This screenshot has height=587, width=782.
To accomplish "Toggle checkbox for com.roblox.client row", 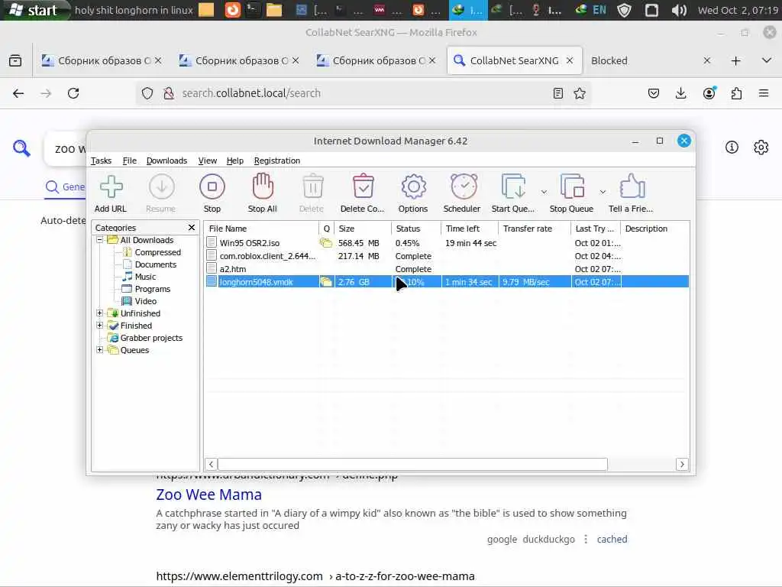I will pos(212,256).
